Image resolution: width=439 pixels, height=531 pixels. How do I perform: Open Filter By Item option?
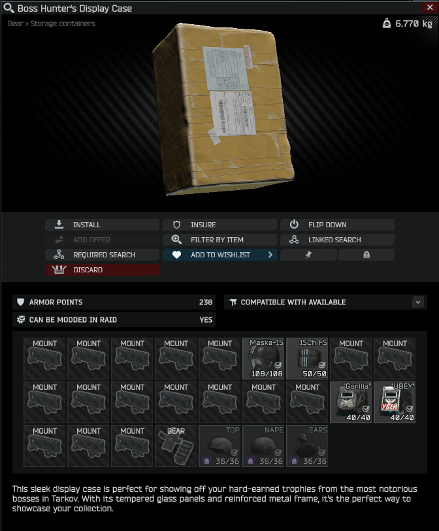click(219, 240)
